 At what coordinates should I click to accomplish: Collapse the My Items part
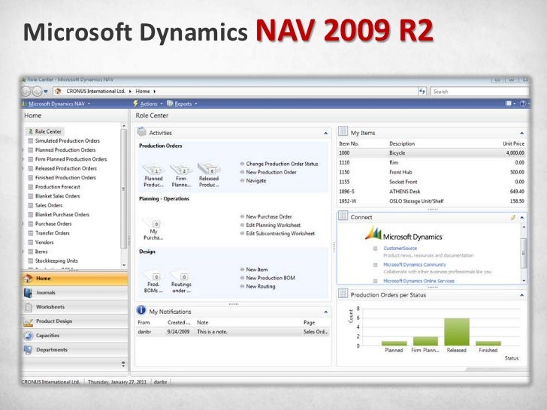click(x=522, y=133)
